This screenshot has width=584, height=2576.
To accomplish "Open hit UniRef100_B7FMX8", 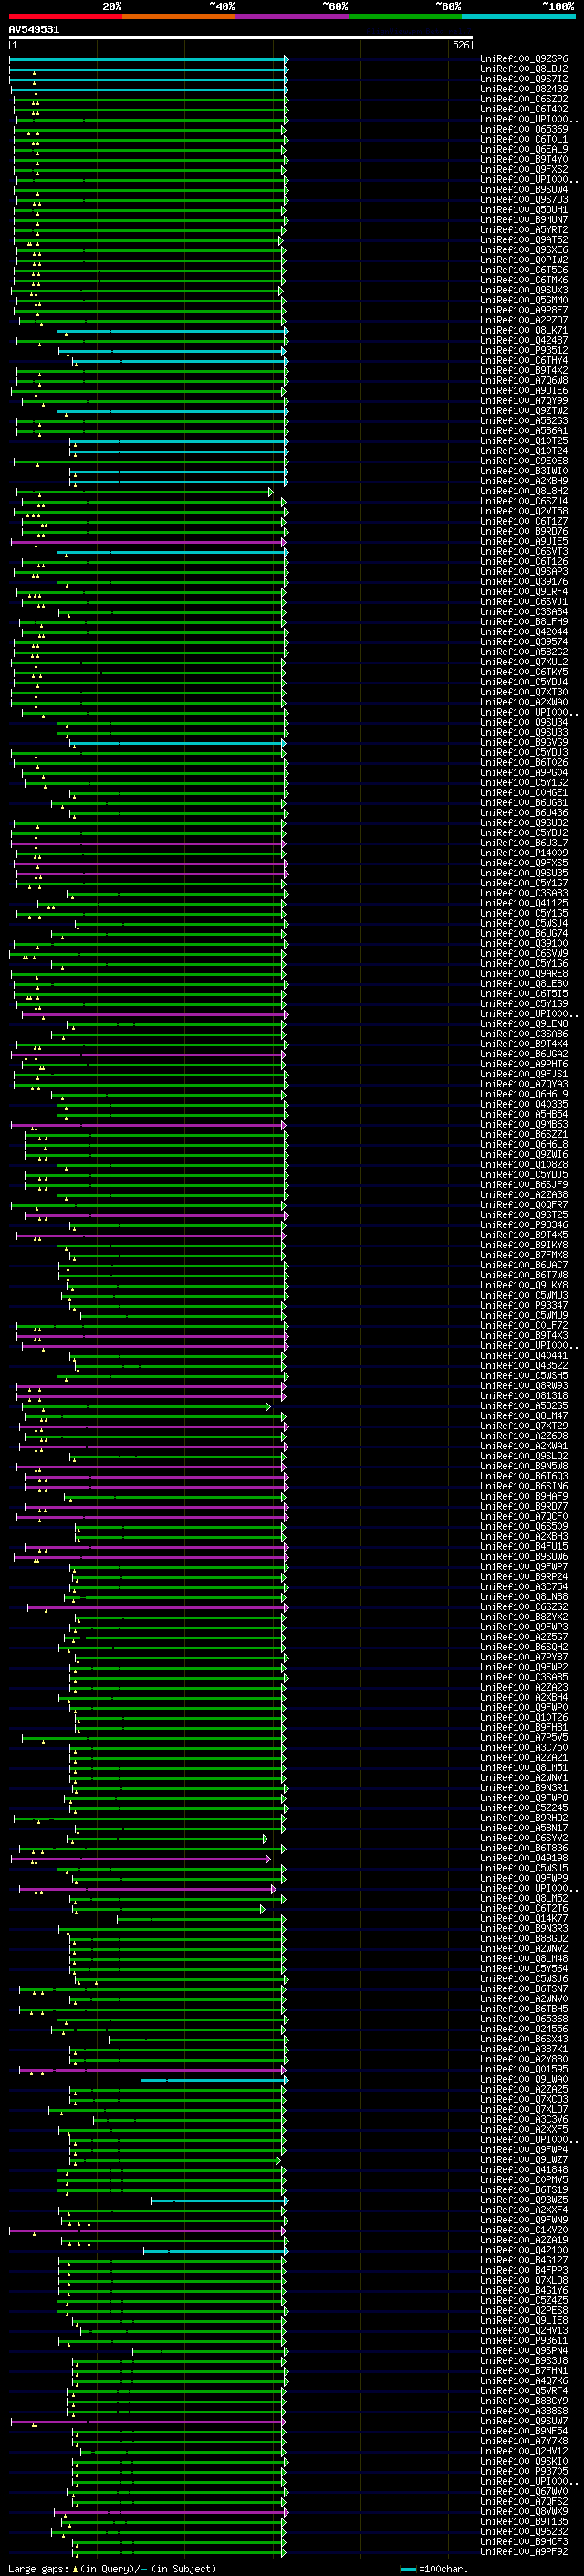I will pyautogui.click(x=524, y=1255).
